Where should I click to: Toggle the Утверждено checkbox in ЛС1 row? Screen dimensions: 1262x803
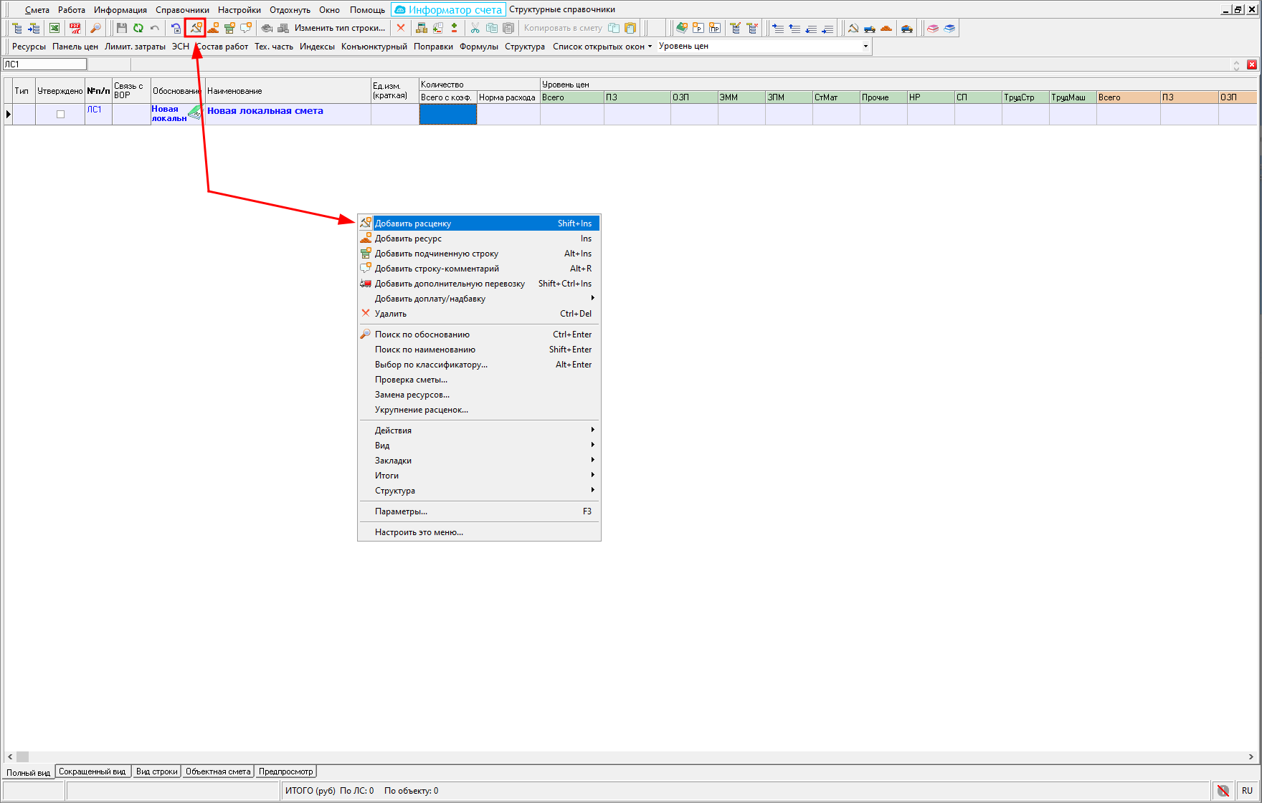click(x=60, y=114)
